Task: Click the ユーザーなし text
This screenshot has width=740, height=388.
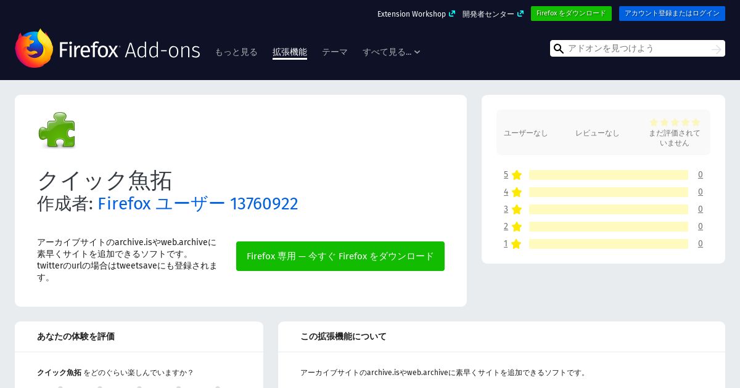Action: (x=526, y=133)
